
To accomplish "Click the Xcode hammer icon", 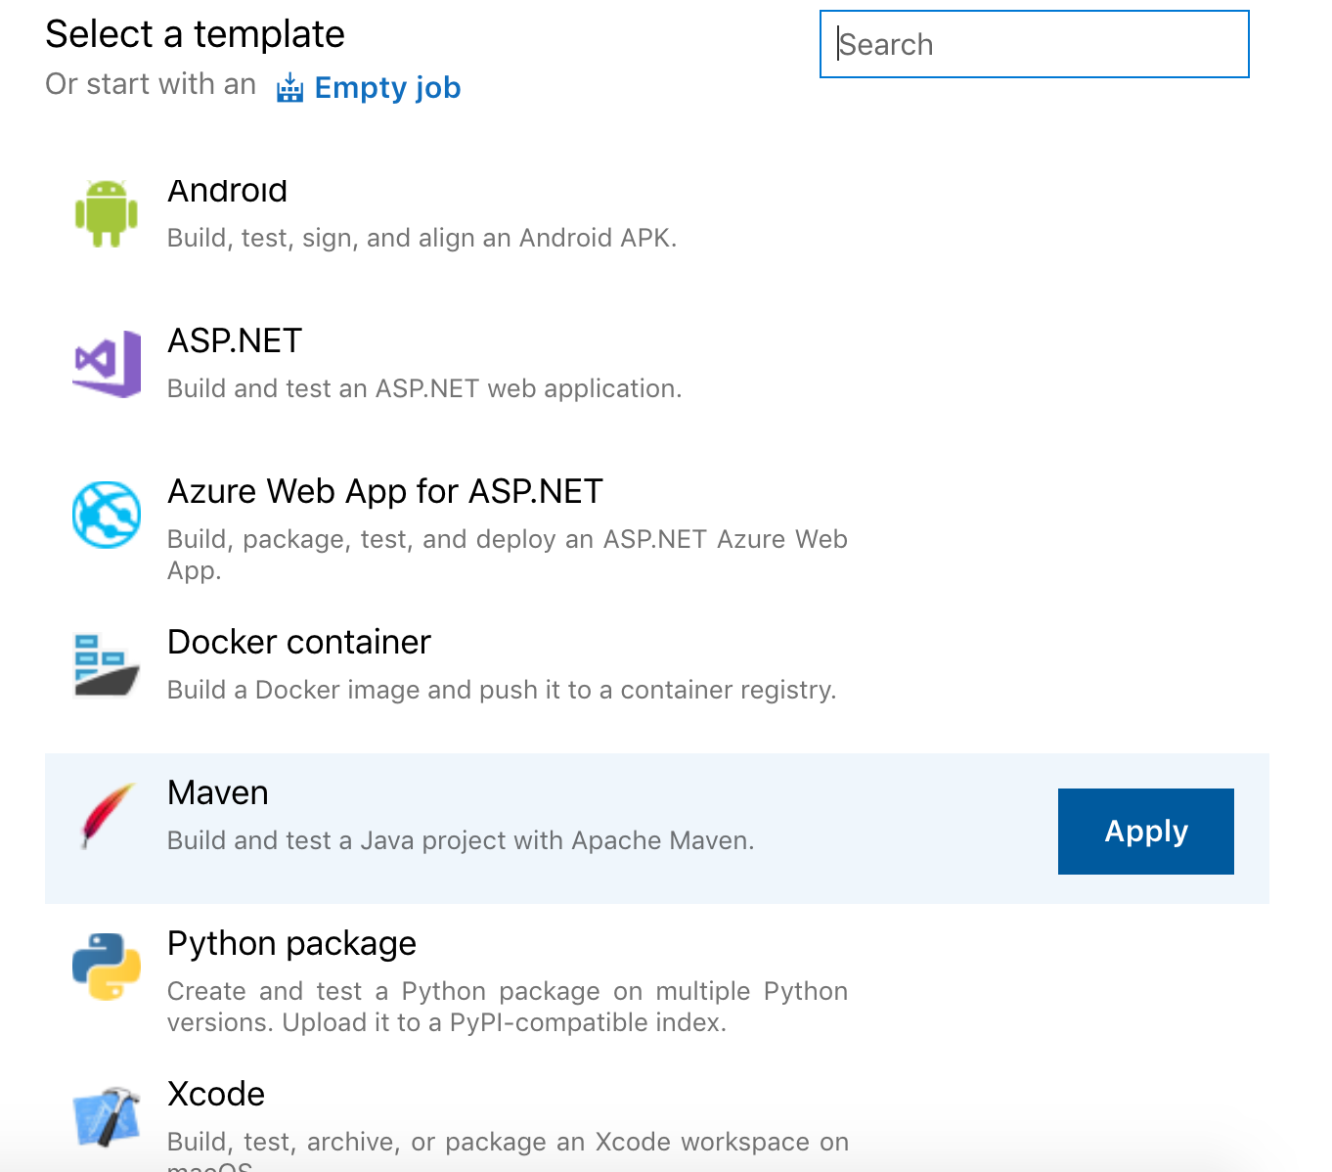I will 107,1115.
